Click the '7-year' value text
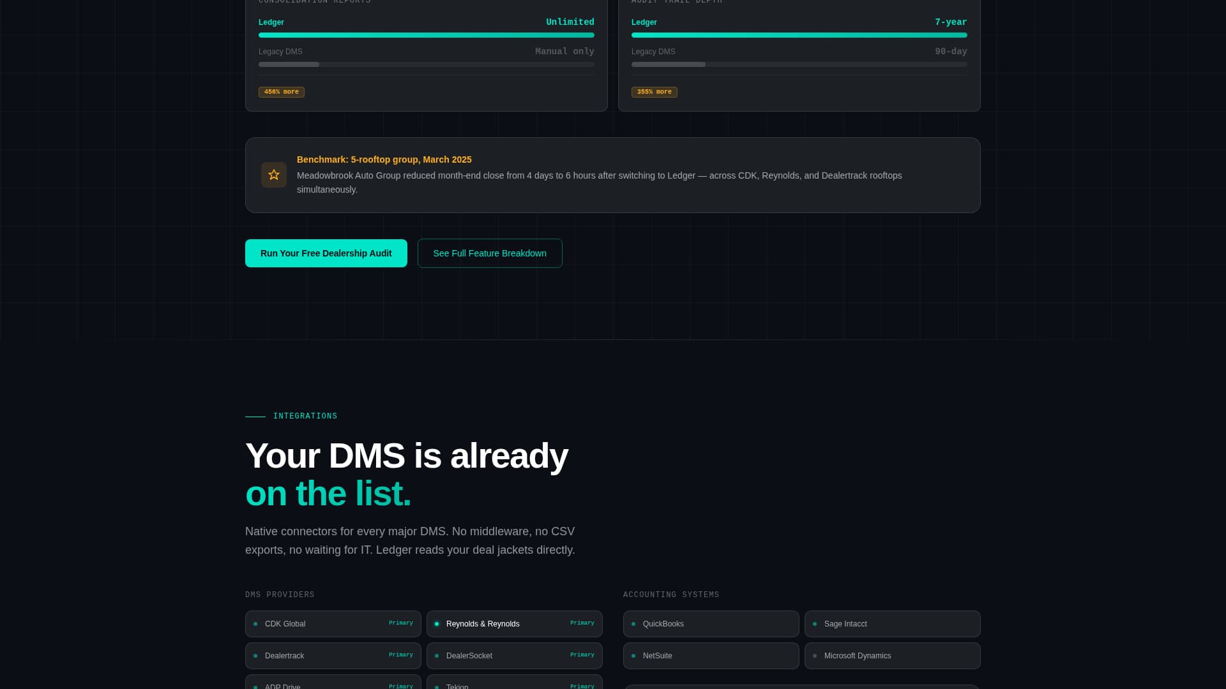Viewport: 1226px width, 689px height. [x=951, y=22]
